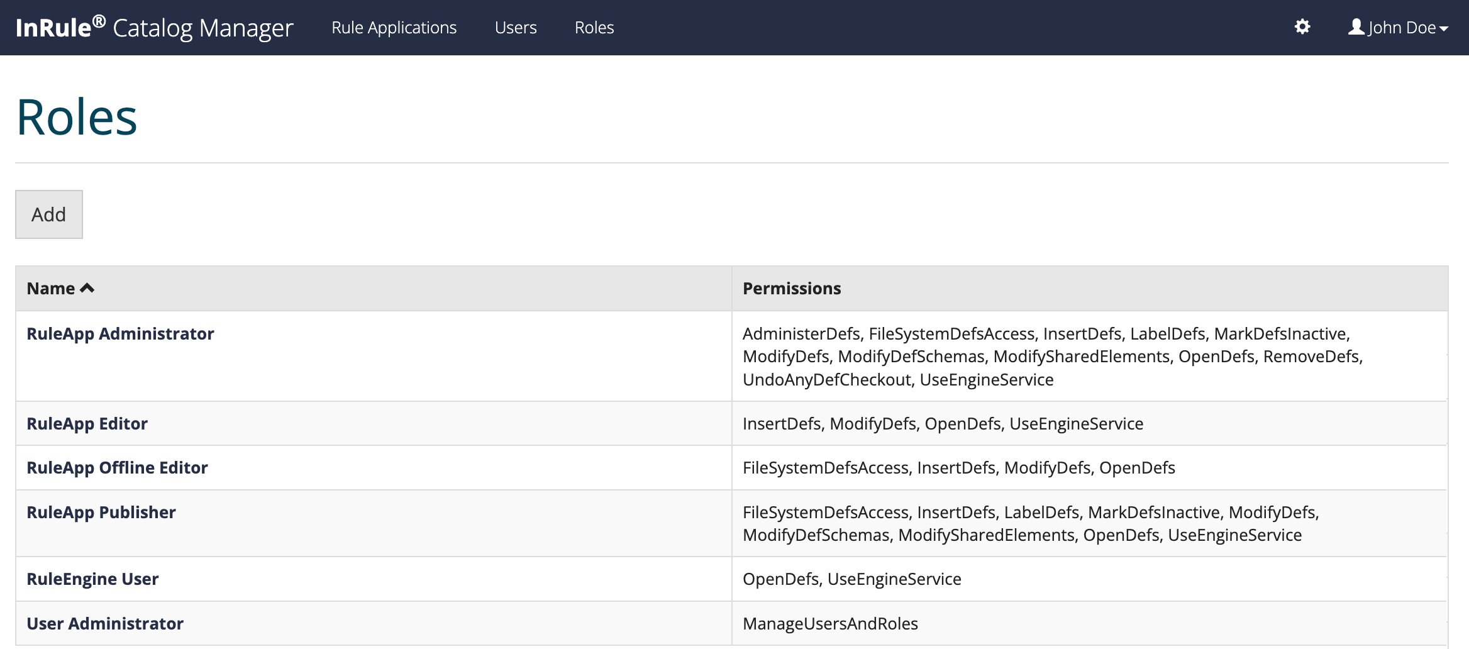Viewport: 1469px width, 649px height.
Task: Go to the Users page
Action: tap(515, 28)
